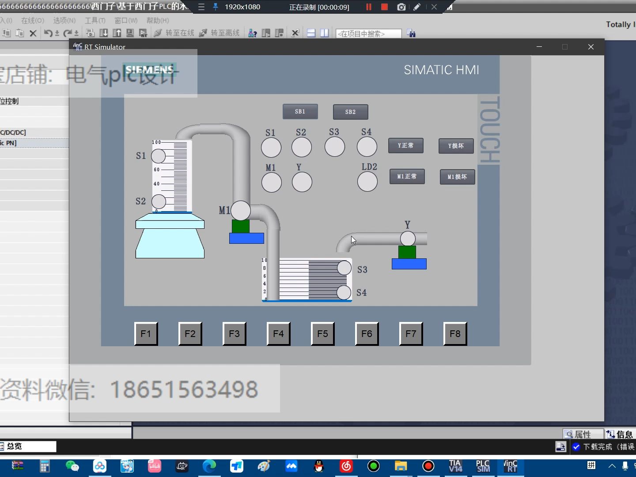Click the recorder pin icon
Viewport: 636px width, 477px height.
tap(216, 7)
